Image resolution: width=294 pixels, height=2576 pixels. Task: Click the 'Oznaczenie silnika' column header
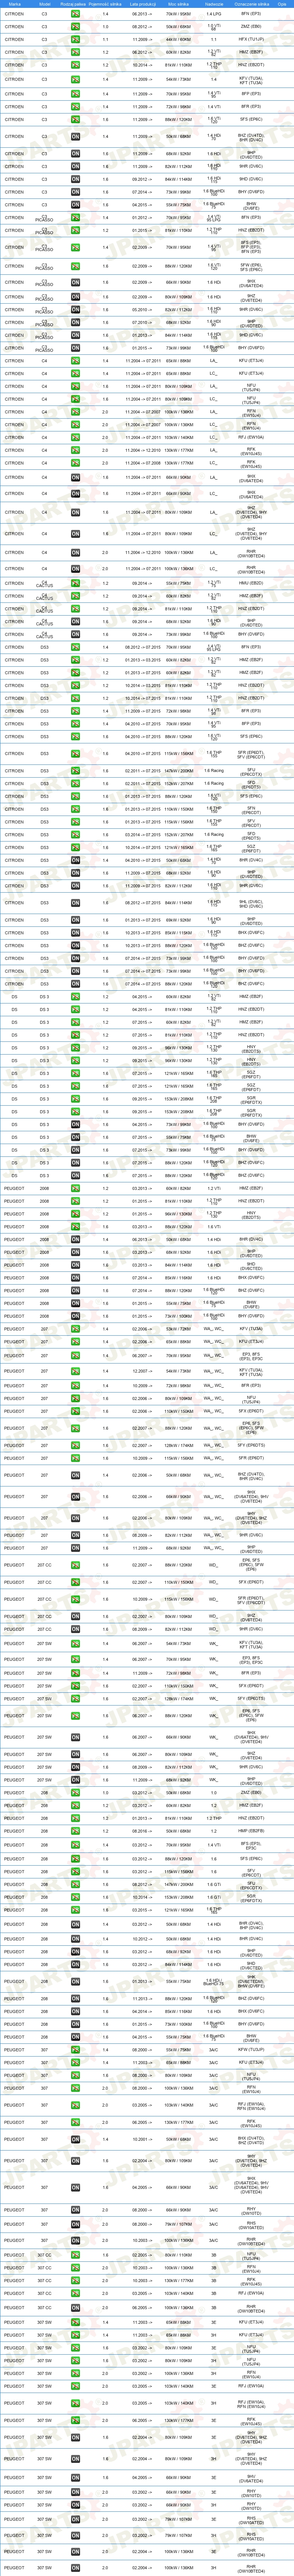(252, 5)
